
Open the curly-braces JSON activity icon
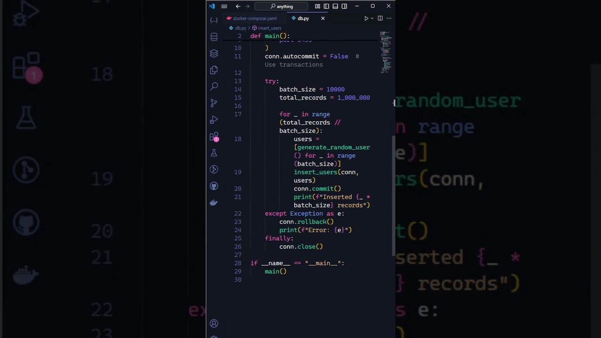pyautogui.click(x=214, y=20)
